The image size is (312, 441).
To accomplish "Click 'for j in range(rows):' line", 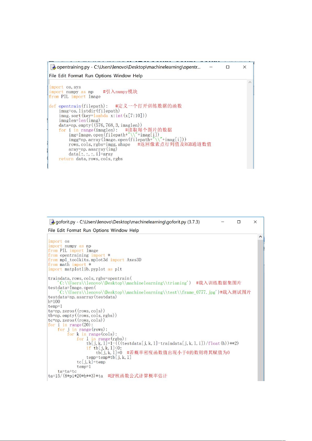I will 83,330.
